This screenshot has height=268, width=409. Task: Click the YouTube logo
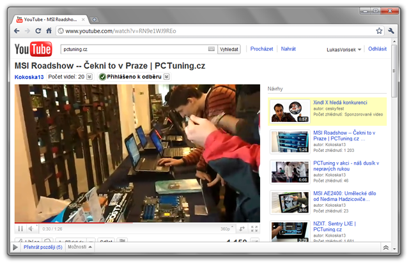pyautogui.click(x=33, y=49)
